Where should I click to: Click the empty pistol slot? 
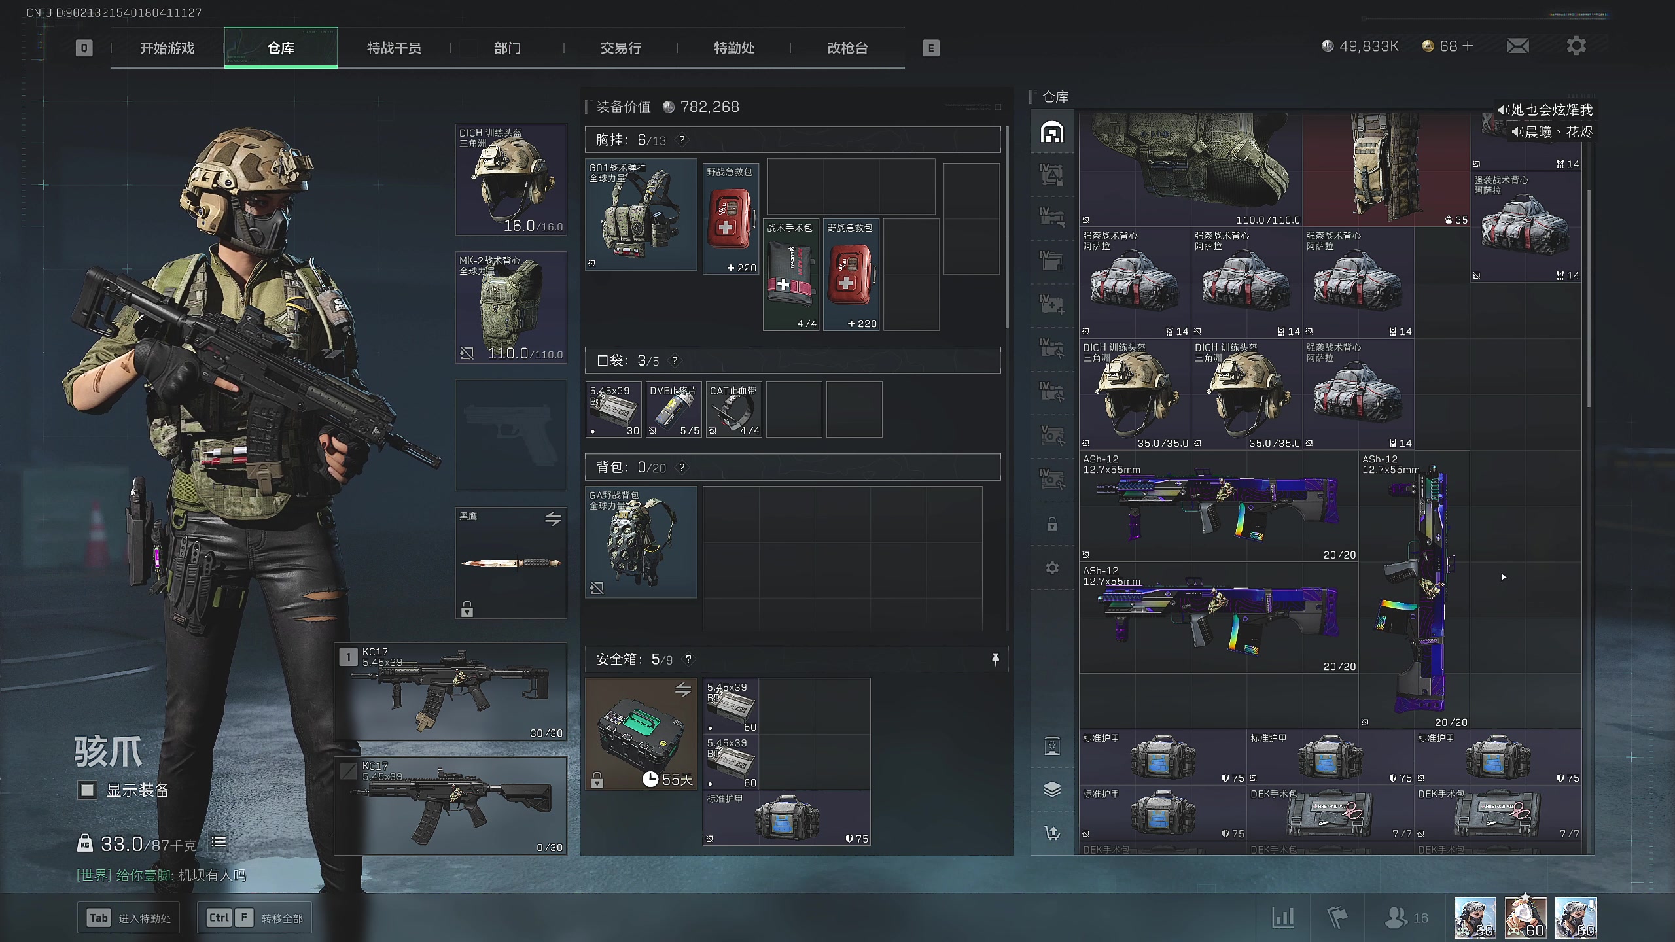tap(511, 435)
